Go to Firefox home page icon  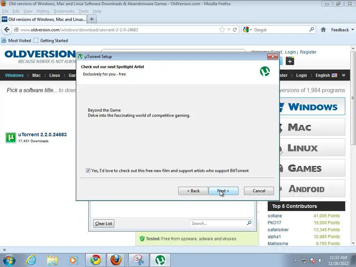pos(323,30)
